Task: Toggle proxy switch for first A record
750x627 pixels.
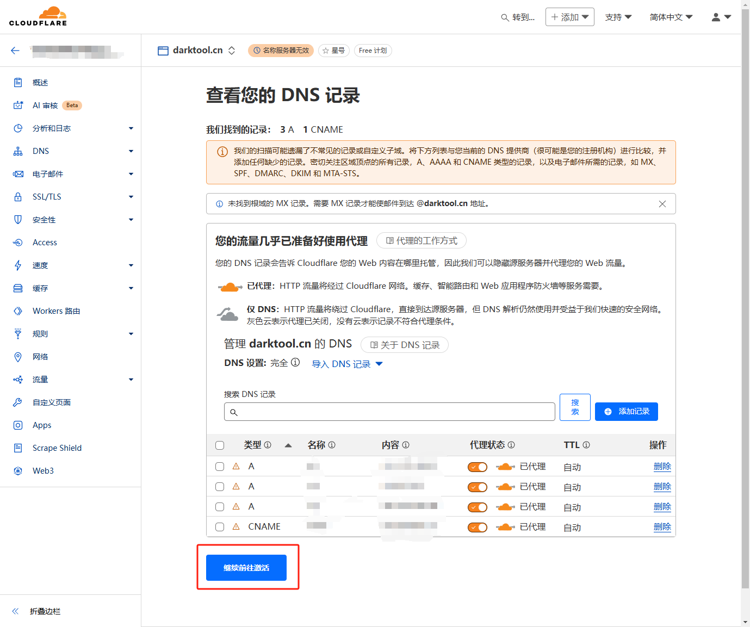Action: (478, 467)
